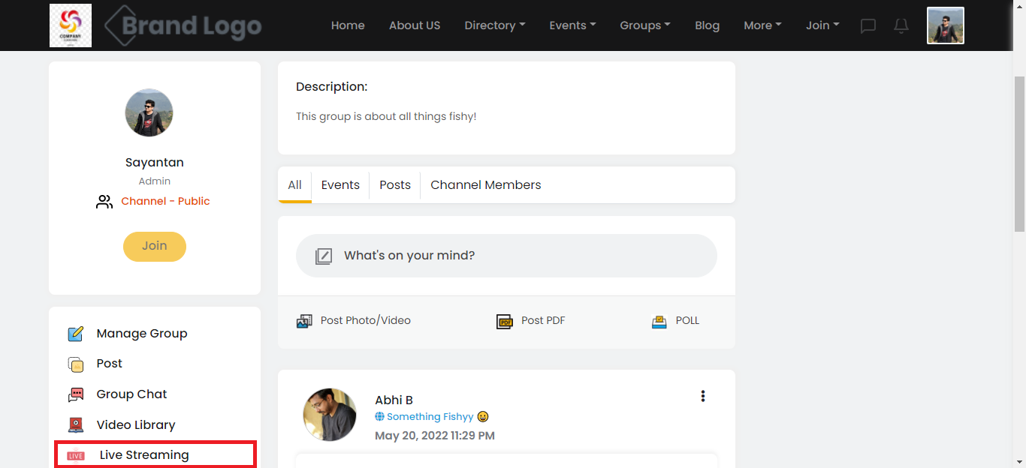Viewport: 1026px width, 468px height.
Task: Select the Posts tab
Action: (395, 185)
